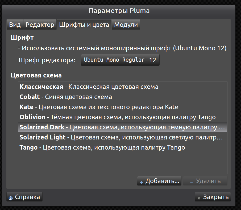Click the plus icon on Добавить
This screenshot has height=210, width=241.
(141, 182)
